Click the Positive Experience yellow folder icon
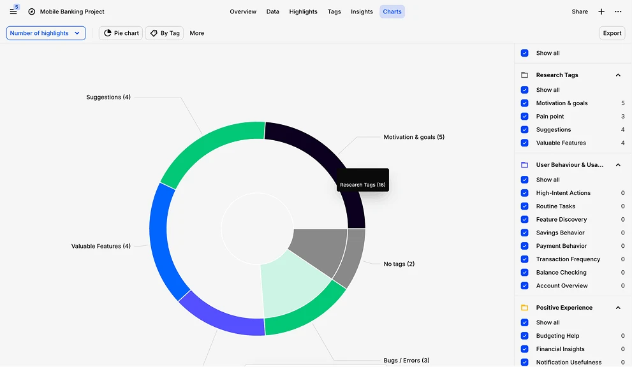Image resolution: width=632 pixels, height=367 pixels. click(524, 307)
